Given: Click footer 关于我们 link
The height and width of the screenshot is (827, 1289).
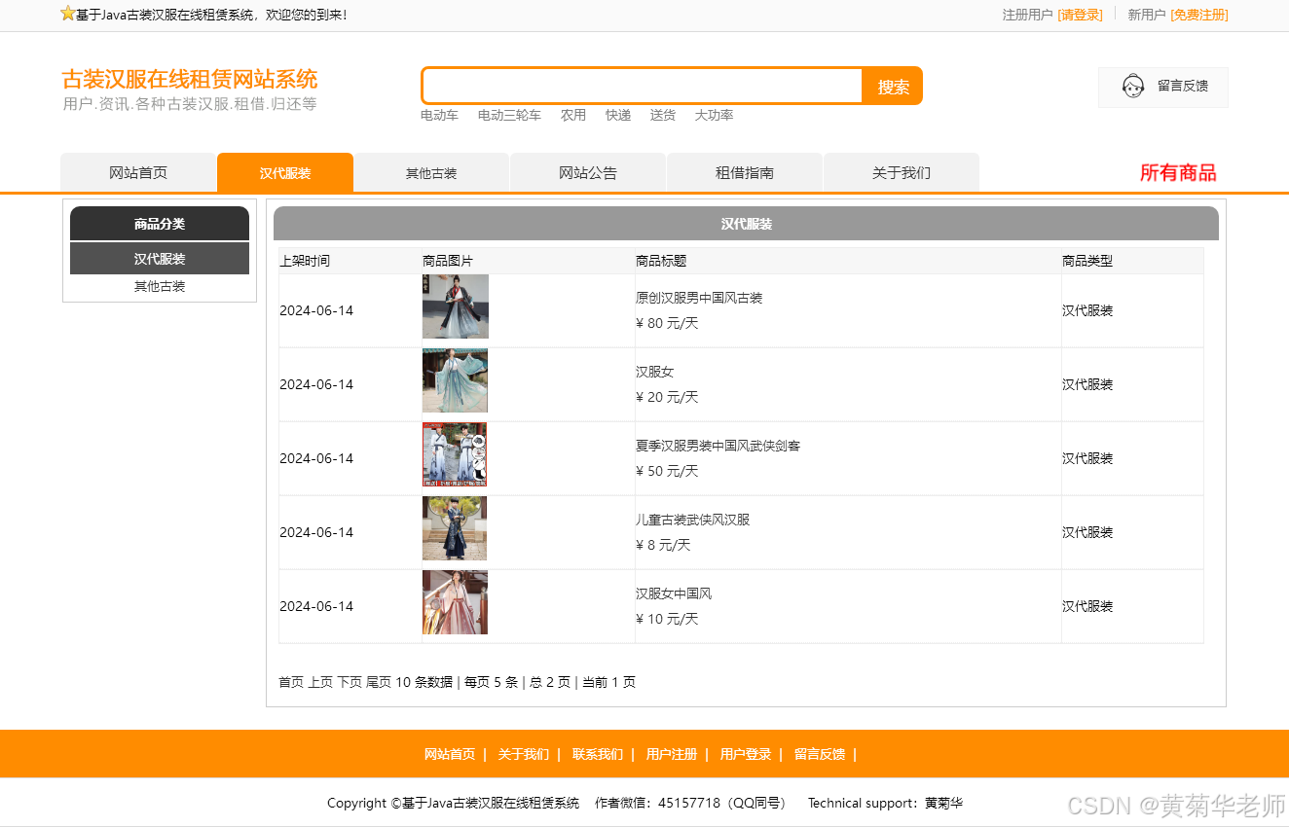Looking at the screenshot, I should [524, 754].
